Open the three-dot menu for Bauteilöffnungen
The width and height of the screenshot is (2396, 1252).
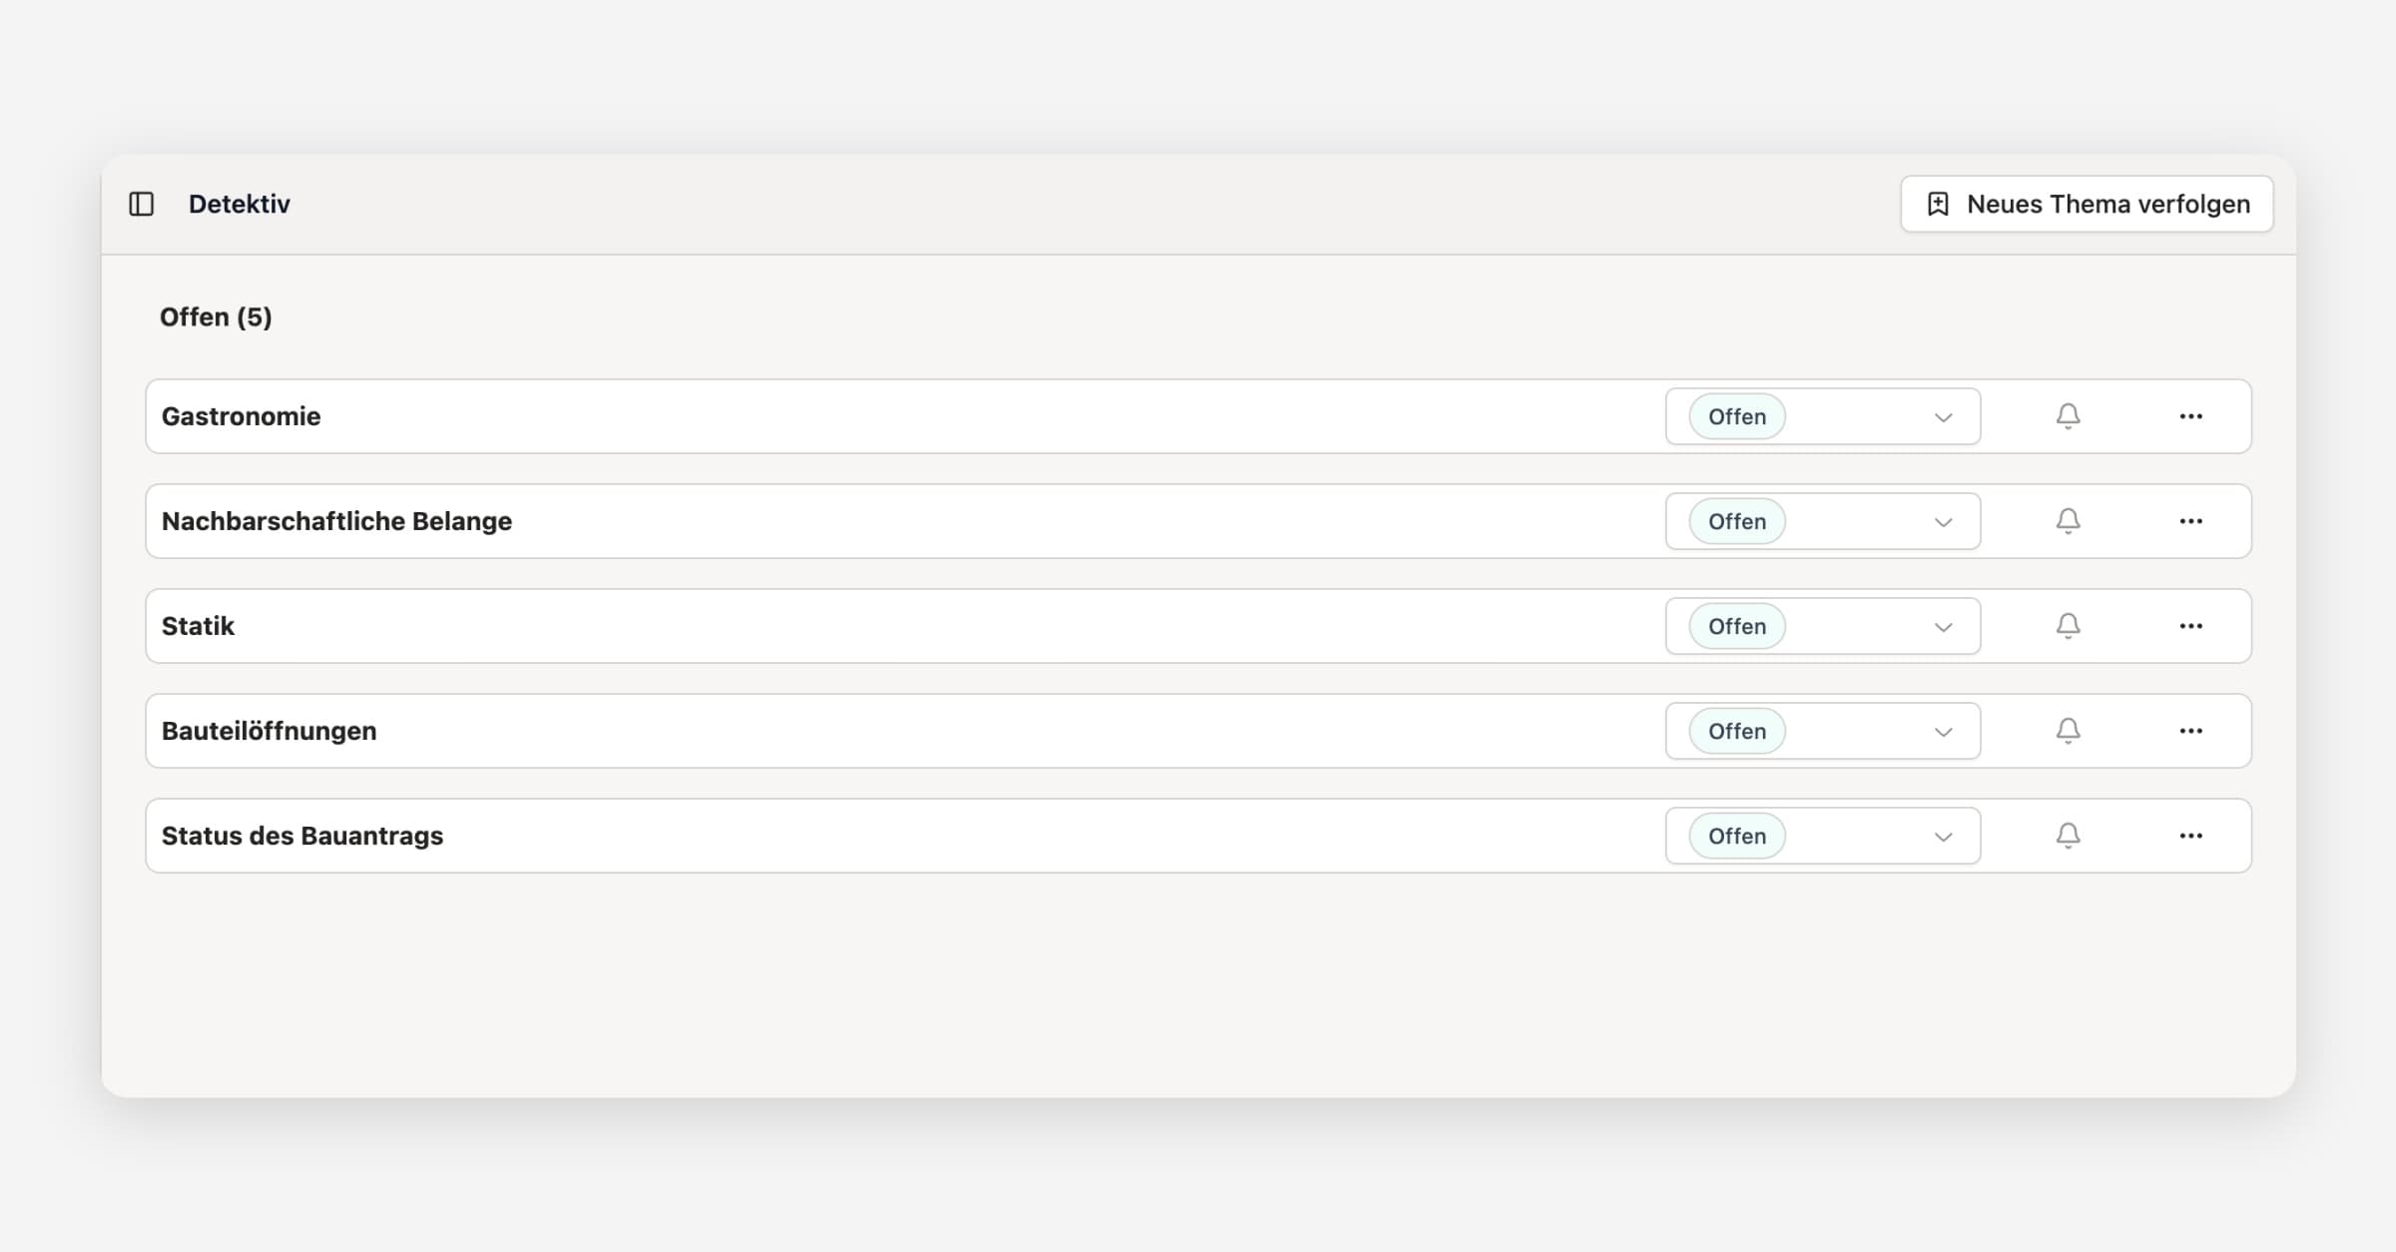click(2190, 731)
